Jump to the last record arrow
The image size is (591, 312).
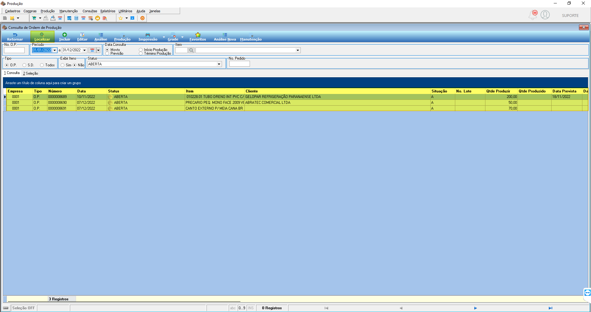pos(550,308)
